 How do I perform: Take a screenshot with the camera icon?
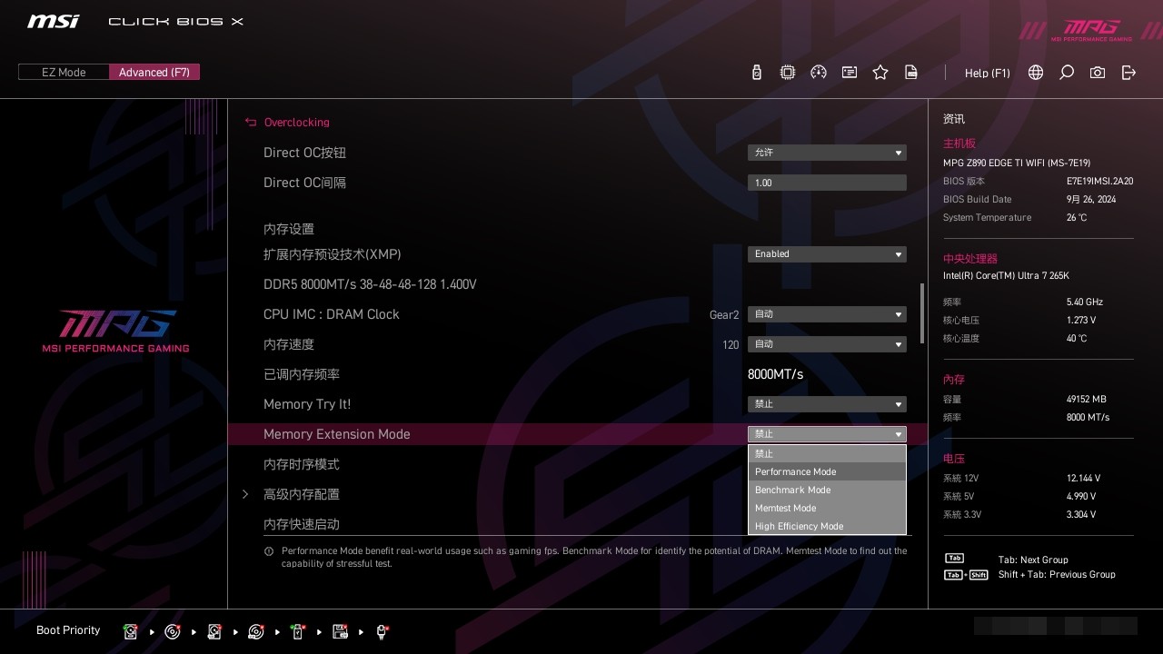(1098, 73)
